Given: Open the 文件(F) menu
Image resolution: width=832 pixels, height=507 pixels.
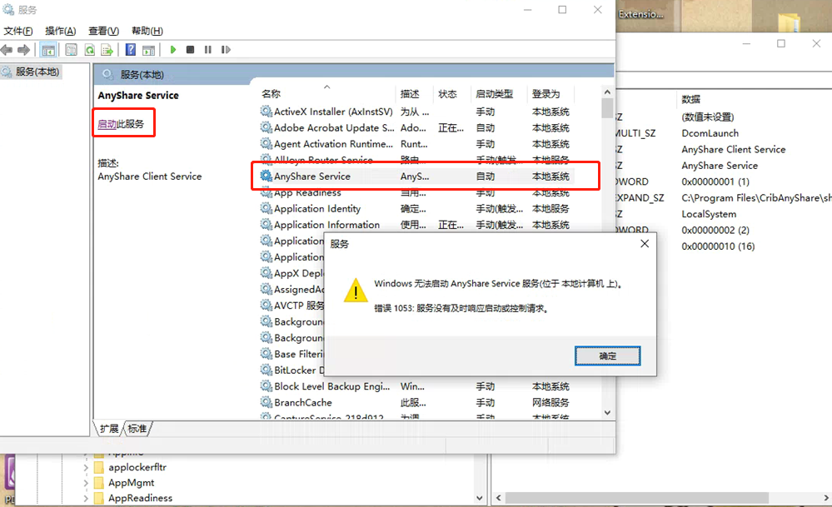Looking at the screenshot, I should pyautogui.click(x=18, y=31).
